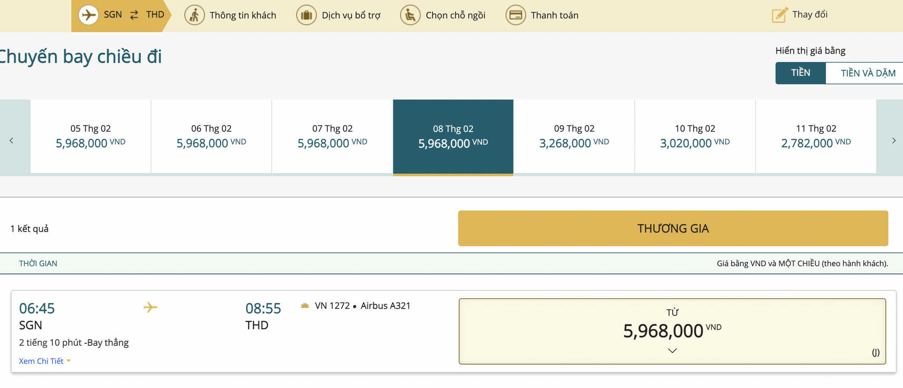The height and width of the screenshot is (388, 903).
Task: Click the Airbus A321 aircraft text
Action: 386,306
